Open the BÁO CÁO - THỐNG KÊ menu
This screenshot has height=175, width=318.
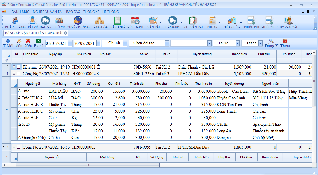(x=82, y=12)
